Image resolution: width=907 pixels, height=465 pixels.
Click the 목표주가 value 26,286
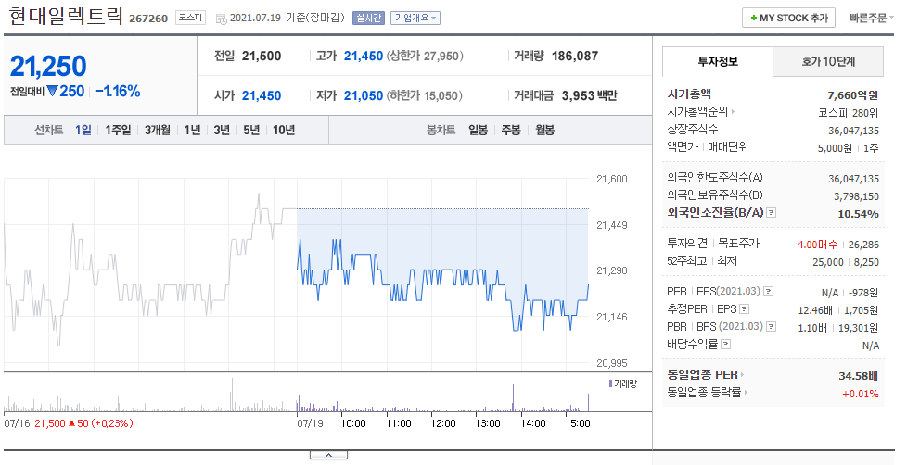pyautogui.click(x=863, y=245)
